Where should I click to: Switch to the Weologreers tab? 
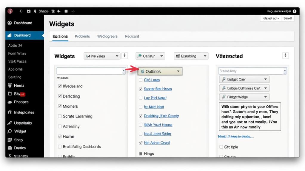(107, 37)
